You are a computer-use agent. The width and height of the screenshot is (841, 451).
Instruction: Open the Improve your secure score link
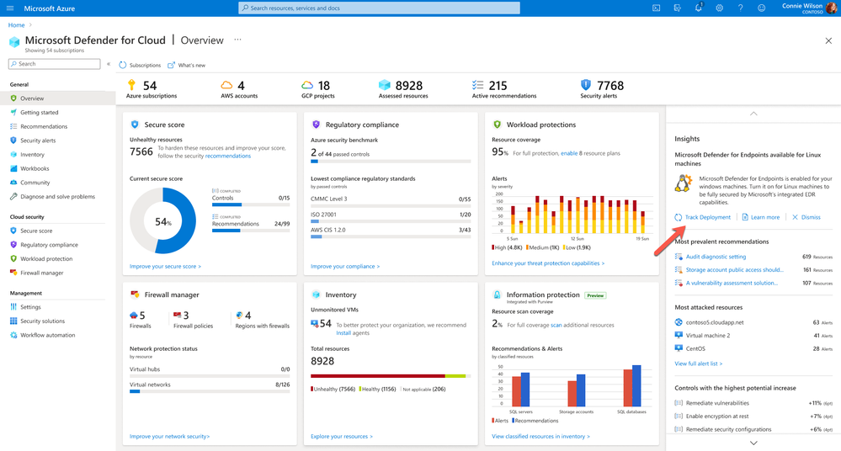165,267
